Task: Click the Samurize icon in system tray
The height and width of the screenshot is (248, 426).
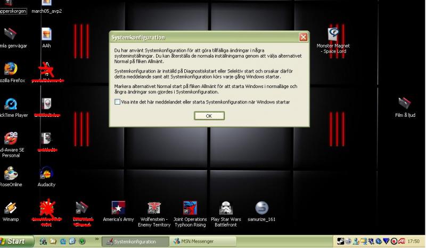Action: tap(348, 241)
